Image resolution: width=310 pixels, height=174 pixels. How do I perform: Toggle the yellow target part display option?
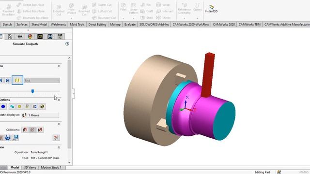pyautogui.click(x=19, y=106)
